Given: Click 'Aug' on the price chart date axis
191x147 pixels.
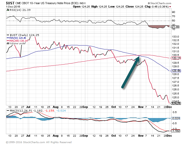Looking at the screenshot, I should pos(55,107).
